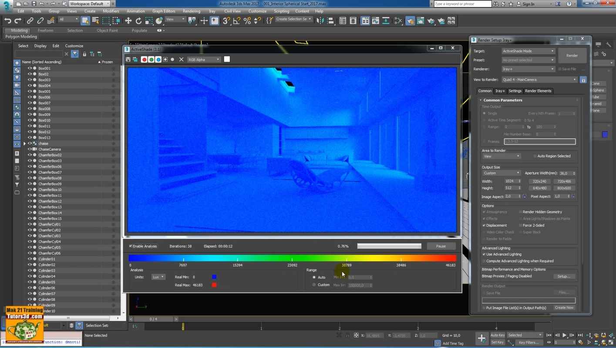Activate Bind to Space Warp tool

point(51,20)
